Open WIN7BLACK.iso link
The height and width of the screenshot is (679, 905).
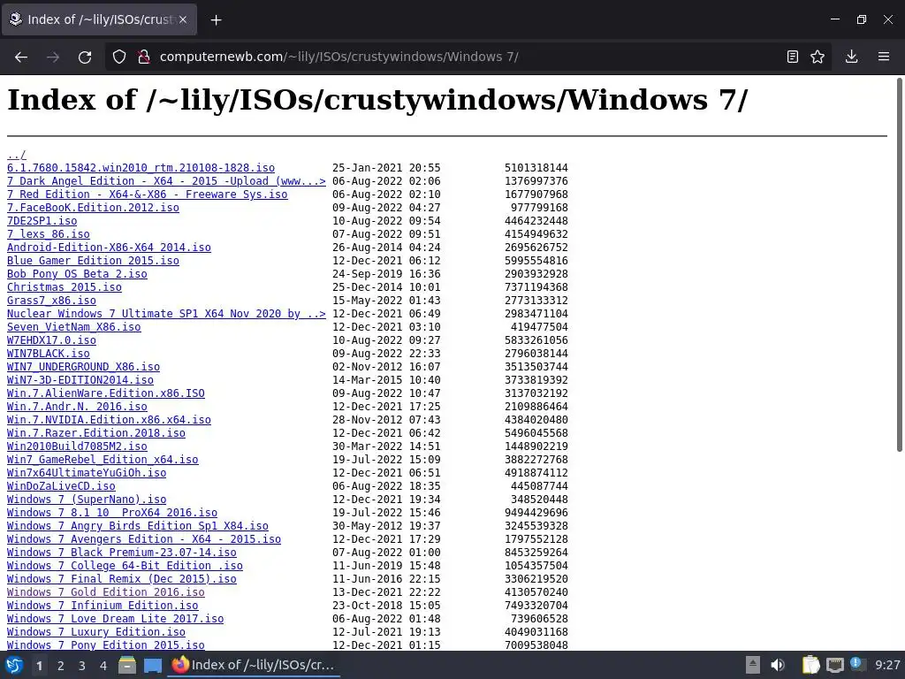[49, 354]
